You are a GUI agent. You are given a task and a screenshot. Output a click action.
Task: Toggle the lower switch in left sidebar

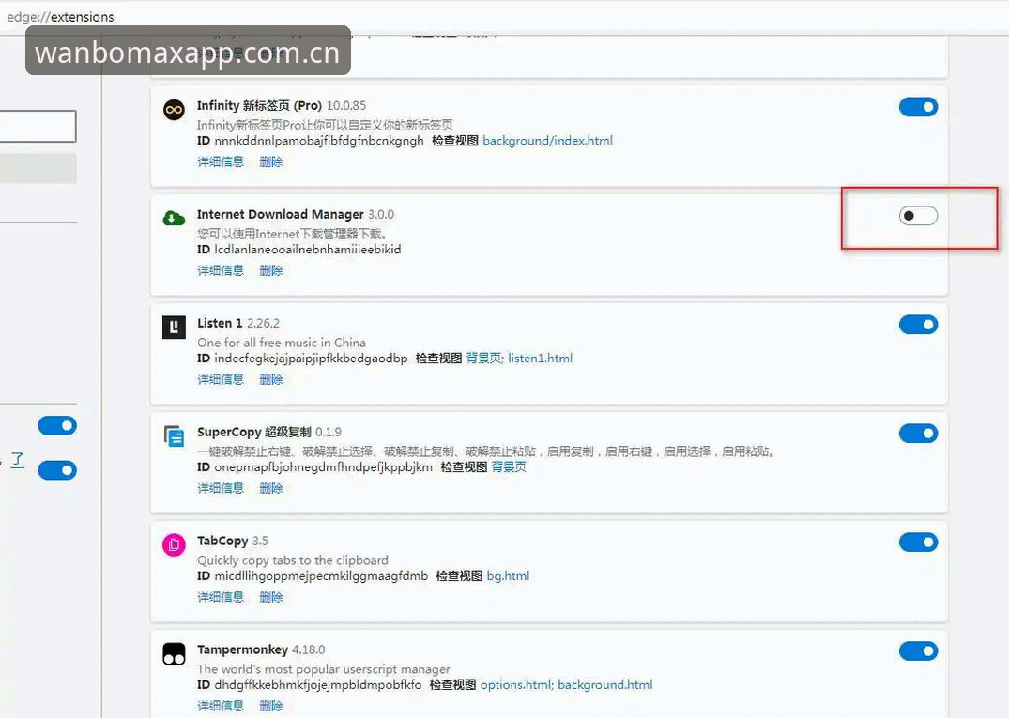(57, 469)
